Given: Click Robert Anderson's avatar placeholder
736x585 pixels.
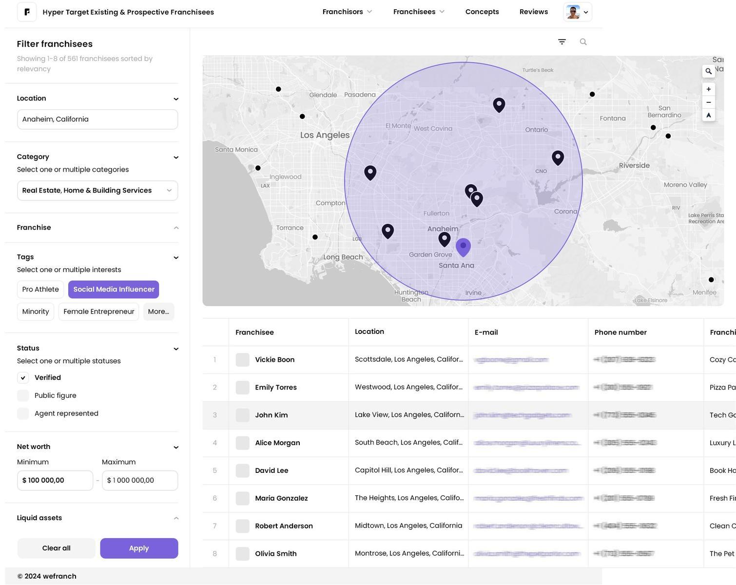Looking at the screenshot, I should 242,526.
